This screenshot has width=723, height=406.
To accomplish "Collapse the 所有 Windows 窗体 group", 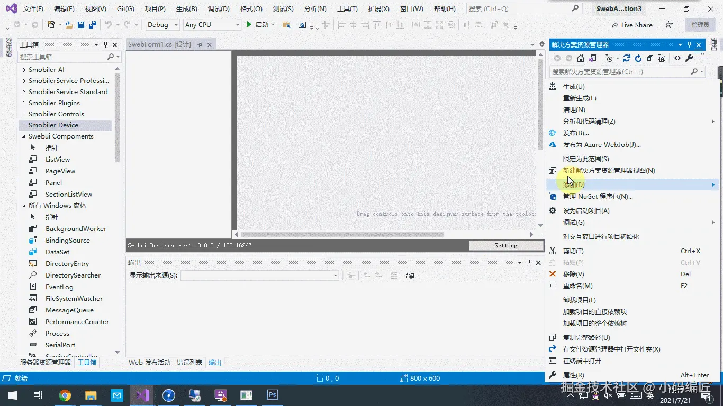I will pyautogui.click(x=23, y=206).
